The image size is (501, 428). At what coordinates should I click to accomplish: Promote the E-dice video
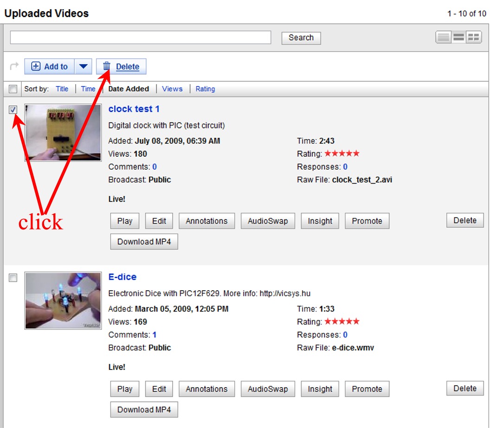coord(367,389)
